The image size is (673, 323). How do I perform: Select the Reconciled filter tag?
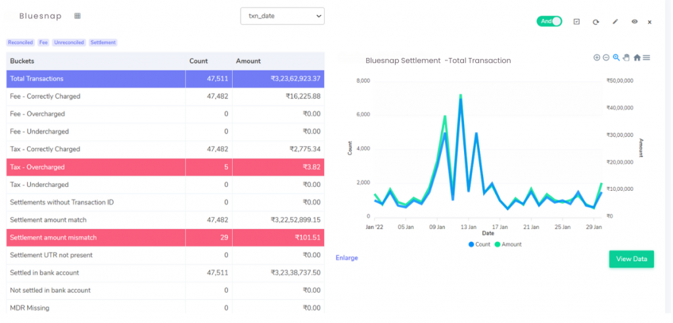click(x=20, y=43)
